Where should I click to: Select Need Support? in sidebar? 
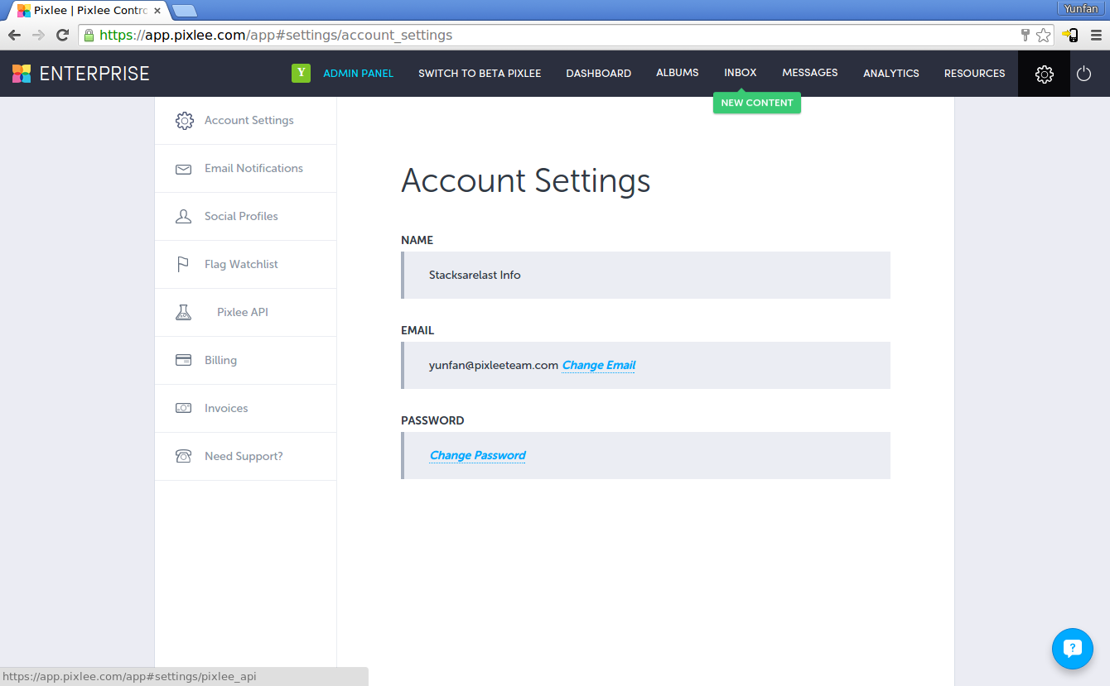click(245, 457)
